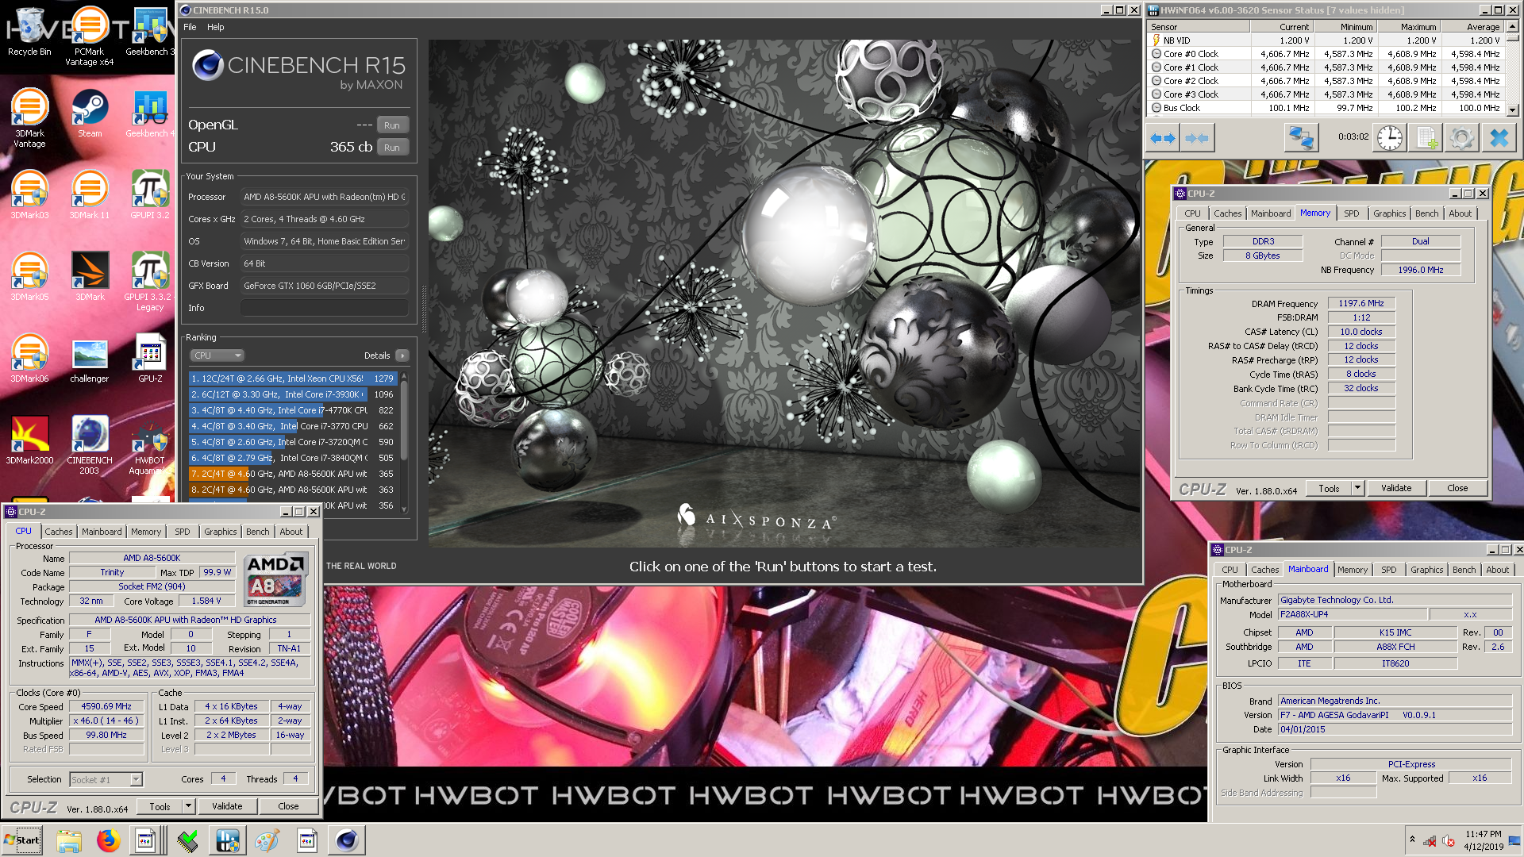Click HWiNFO collapse columns arrows icon

point(1196,138)
